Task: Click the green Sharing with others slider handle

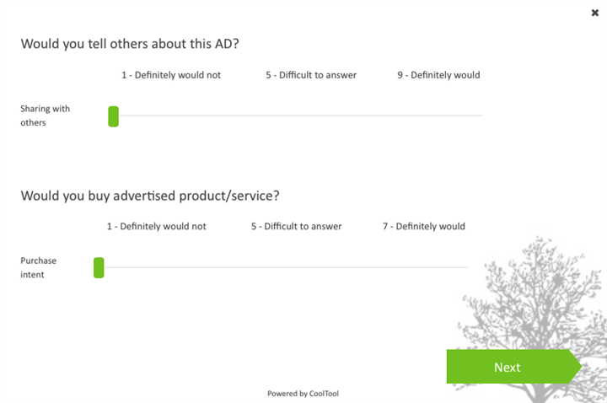Action: pyautogui.click(x=113, y=116)
